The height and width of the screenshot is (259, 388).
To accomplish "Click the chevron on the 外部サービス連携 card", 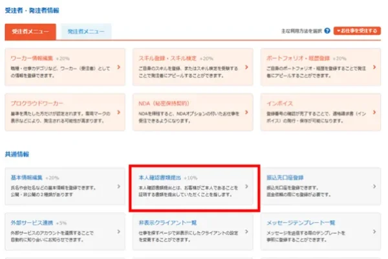I will (x=119, y=232).
